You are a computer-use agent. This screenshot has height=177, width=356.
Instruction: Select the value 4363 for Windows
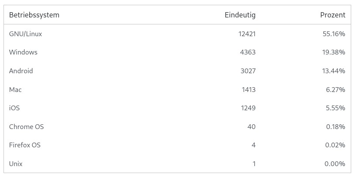pos(248,52)
